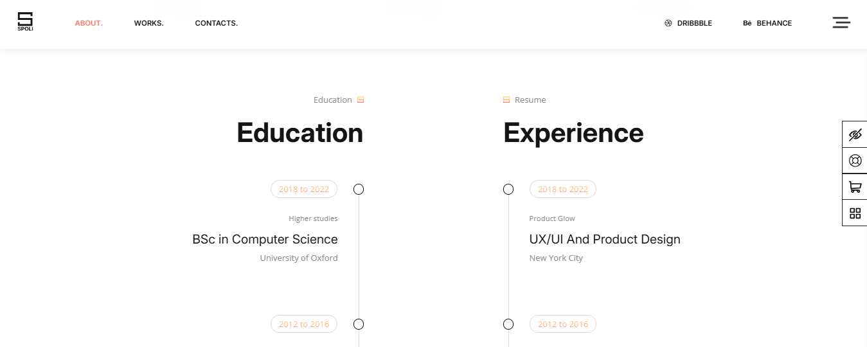Open the Works menu item
Image resolution: width=867 pixels, height=347 pixels.
tap(149, 23)
